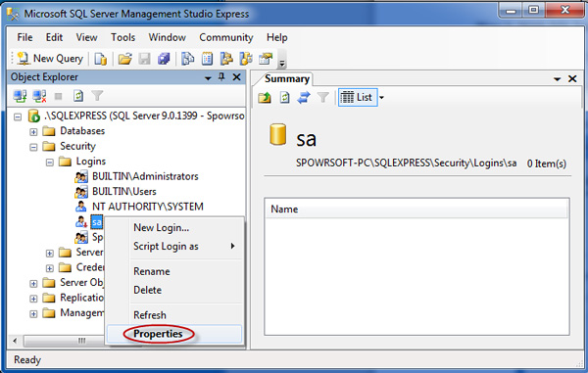Open the View menu
The image size is (588, 373).
click(86, 37)
